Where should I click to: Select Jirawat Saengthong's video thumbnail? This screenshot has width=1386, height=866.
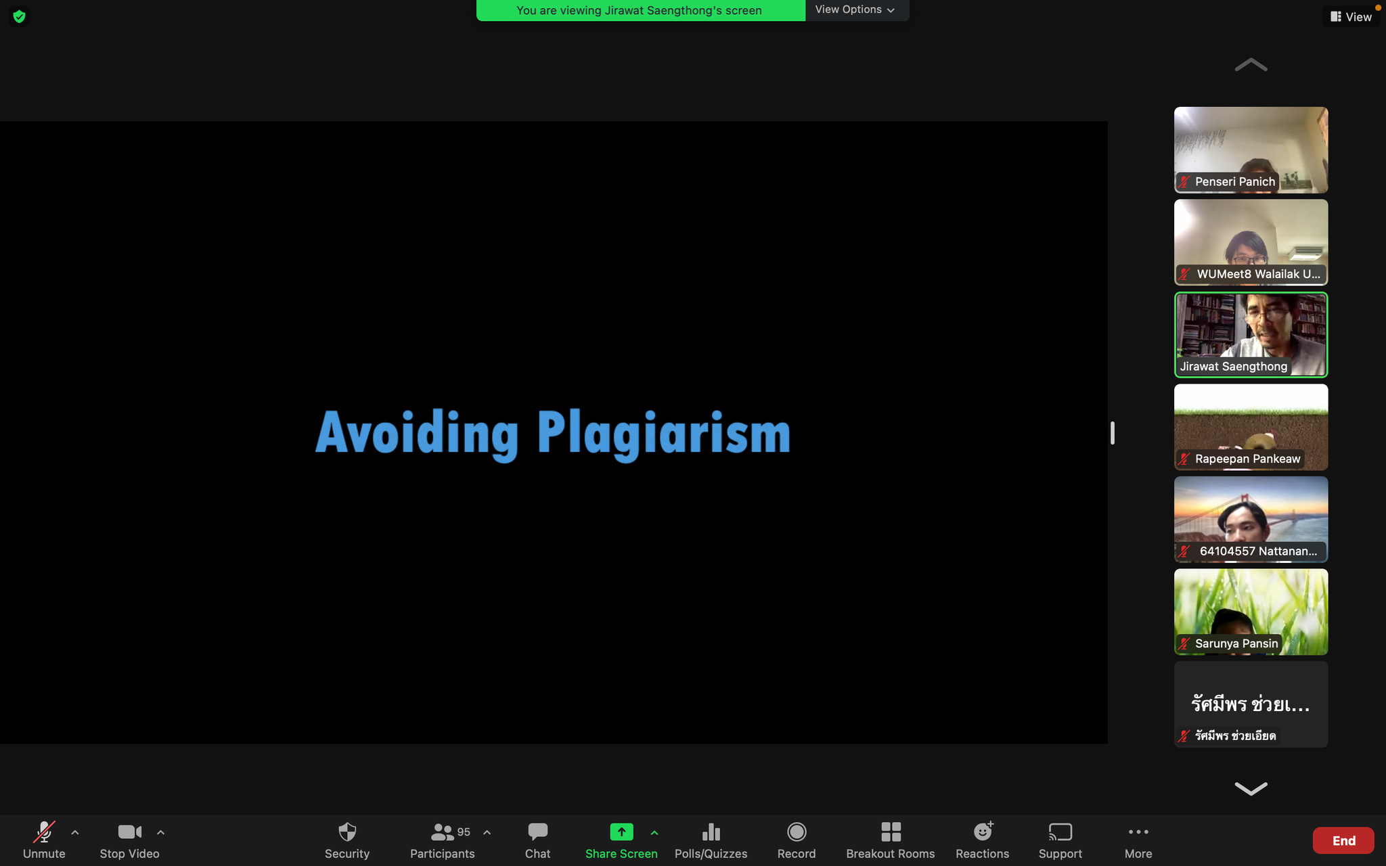(1251, 334)
